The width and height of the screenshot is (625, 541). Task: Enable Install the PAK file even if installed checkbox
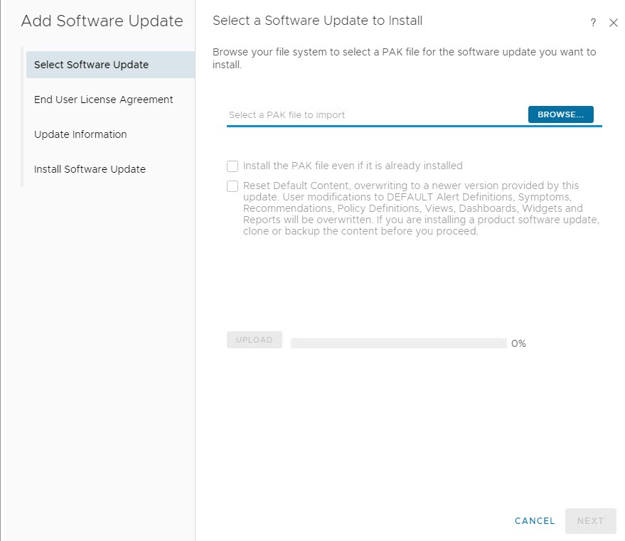click(x=233, y=166)
